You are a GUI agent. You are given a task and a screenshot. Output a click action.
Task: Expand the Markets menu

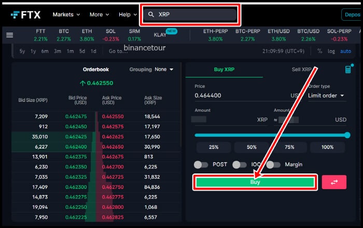(66, 15)
